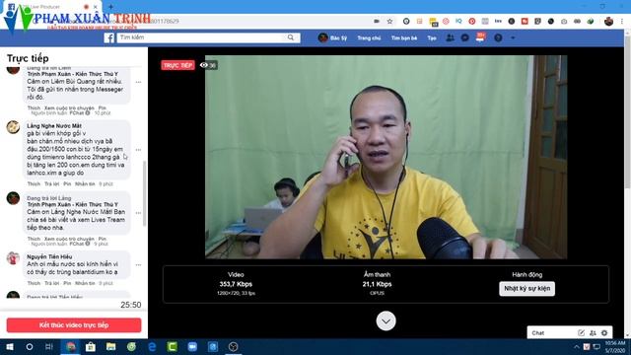Viewport: 631px width, 355px height.
Task: Click Kết thúc video trực tiếp button
Action: pyautogui.click(x=74, y=325)
